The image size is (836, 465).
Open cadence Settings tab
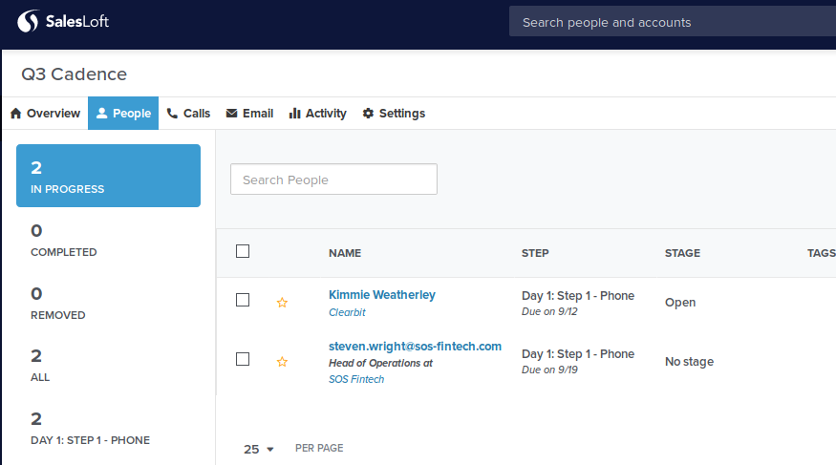tap(394, 113)
